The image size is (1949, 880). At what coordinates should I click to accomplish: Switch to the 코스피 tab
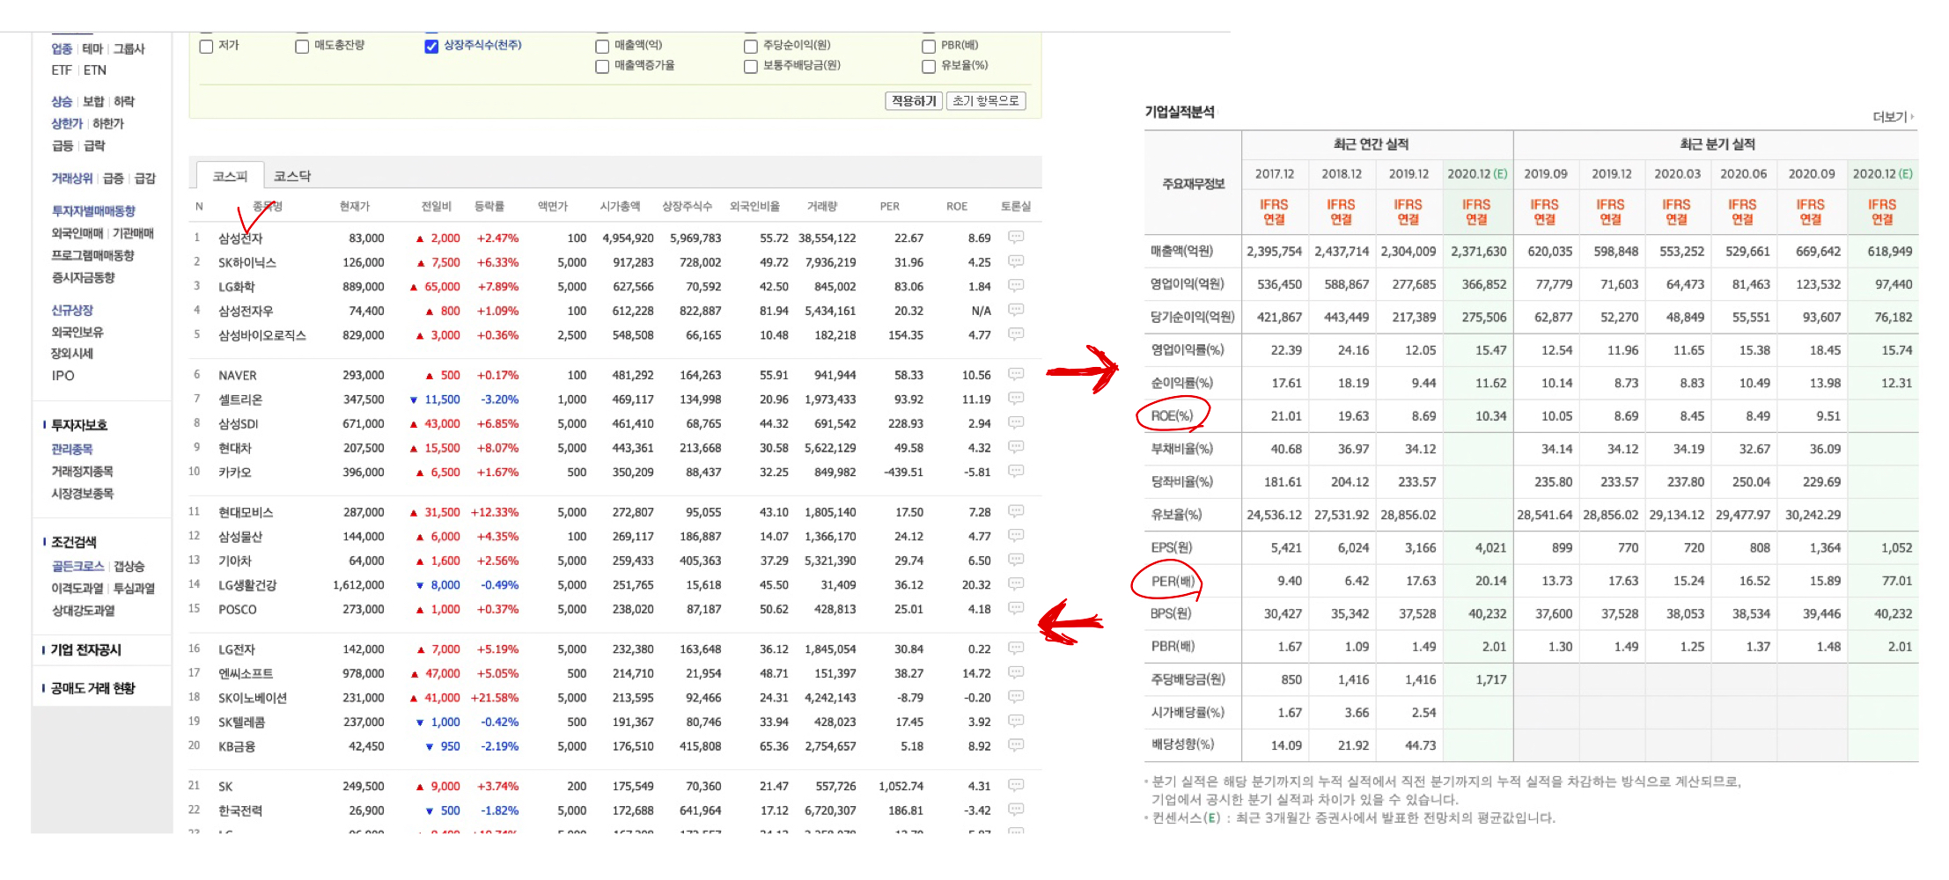pyautogui.click(x=230, y=176)
